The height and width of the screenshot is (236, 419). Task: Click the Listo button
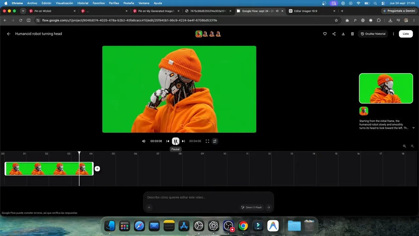pos(406,34)
